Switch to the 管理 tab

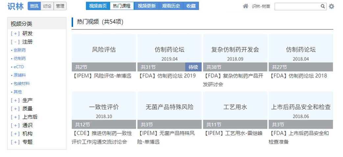click(x=60, y=6)
